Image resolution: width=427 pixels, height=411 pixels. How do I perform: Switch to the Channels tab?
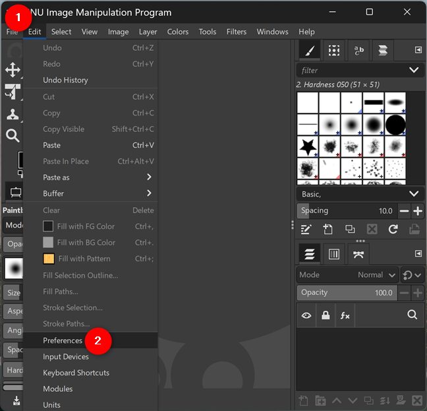click(x=334, y=254)
